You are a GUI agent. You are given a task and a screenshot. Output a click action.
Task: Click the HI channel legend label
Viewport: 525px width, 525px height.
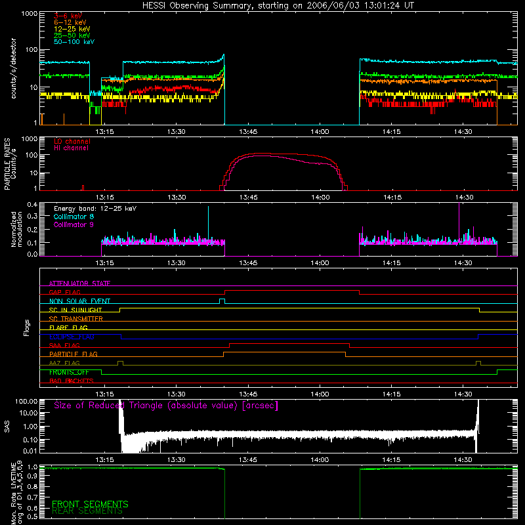(x=71, y=148)
